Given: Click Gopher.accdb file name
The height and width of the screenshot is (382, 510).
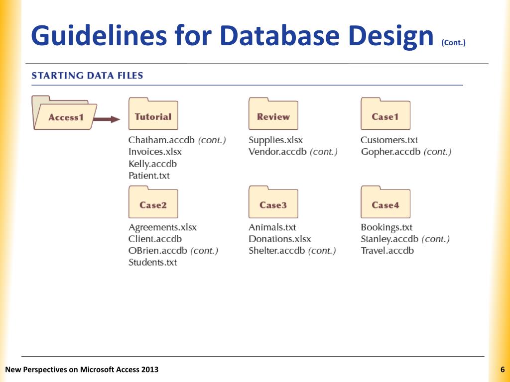Looking at the screenshot, I should coord(390,152).
